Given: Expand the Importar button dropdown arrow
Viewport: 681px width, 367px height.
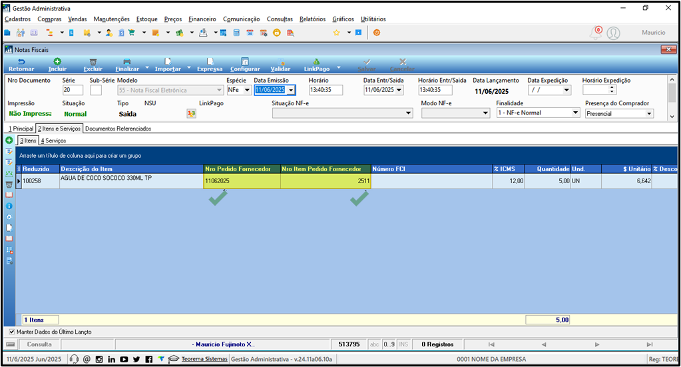Looking at the screenshot, I should click(189, 68).
